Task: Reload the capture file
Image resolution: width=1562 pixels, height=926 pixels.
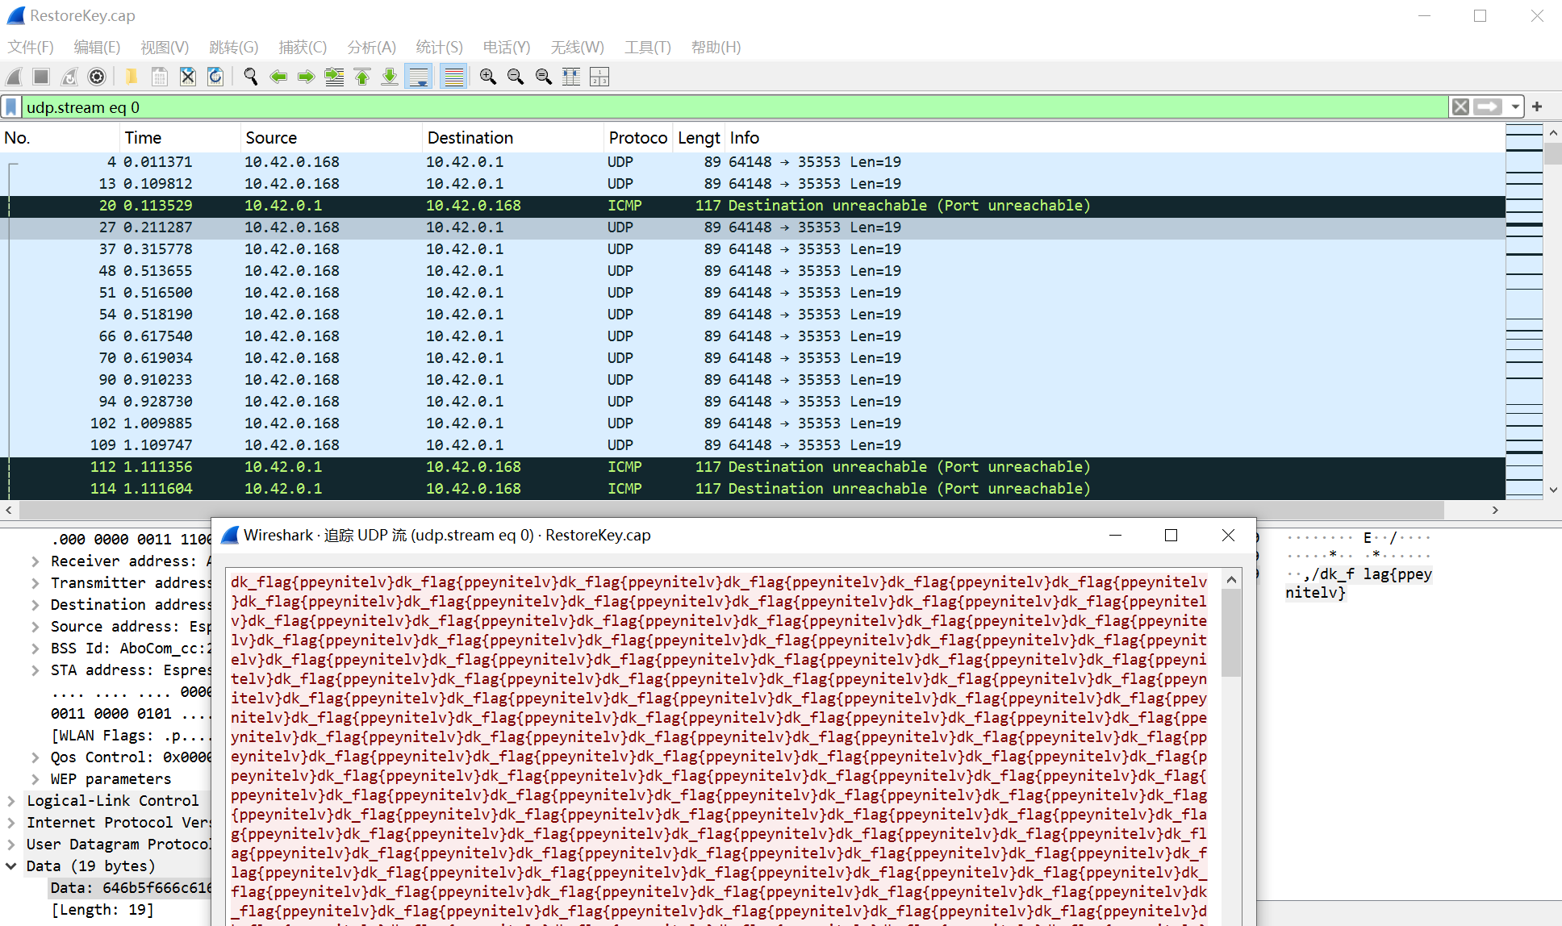Action: 215,77
